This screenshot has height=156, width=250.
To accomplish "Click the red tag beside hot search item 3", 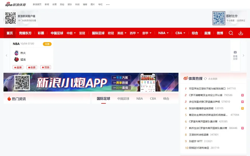I will (x=242, y=102).
